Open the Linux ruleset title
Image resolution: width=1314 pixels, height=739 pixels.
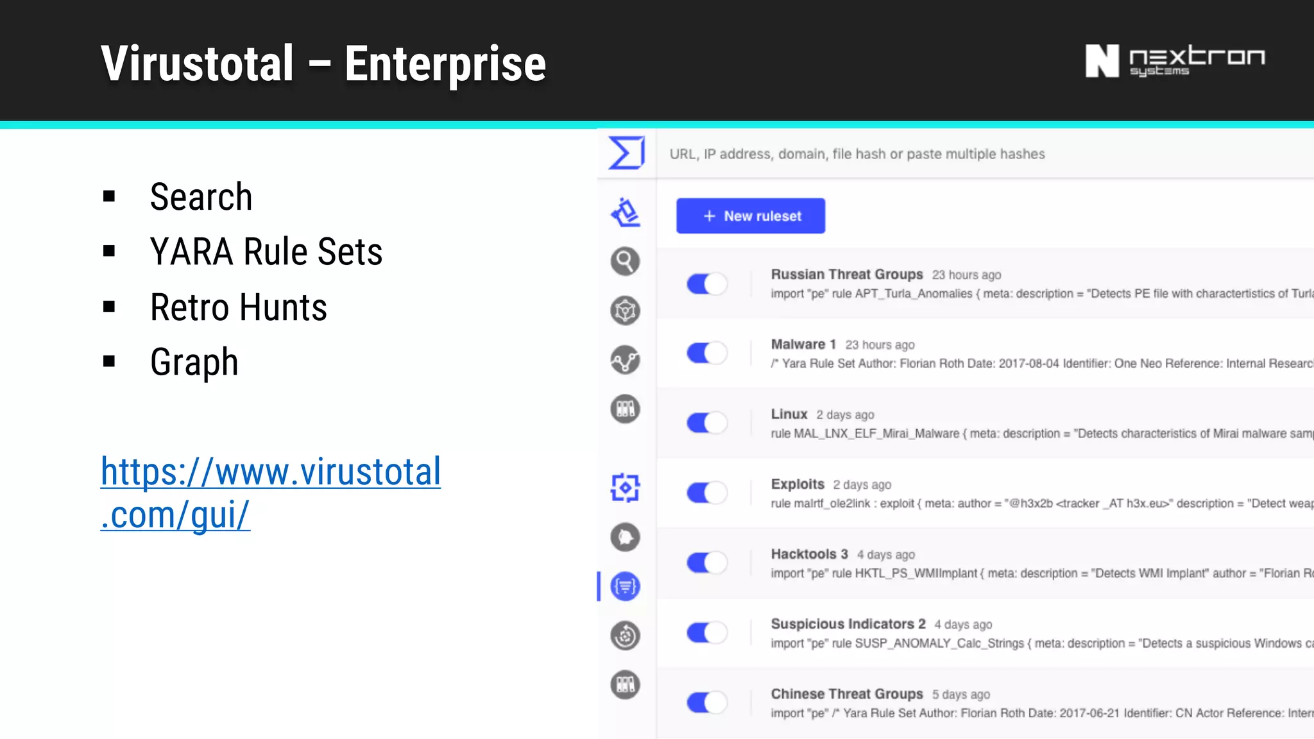pos(789,414)
